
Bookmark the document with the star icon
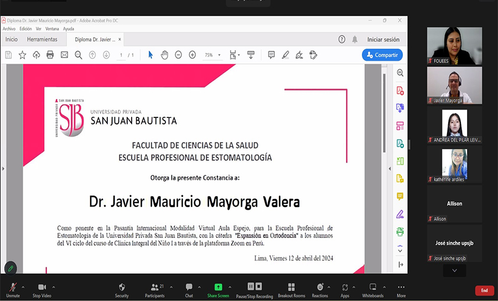[22, 55]
